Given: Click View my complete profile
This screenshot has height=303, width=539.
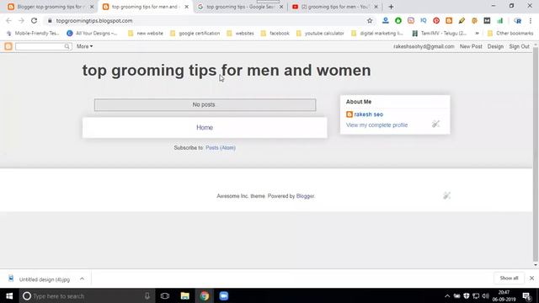Looking at the screenshot, I should point(376,125).
